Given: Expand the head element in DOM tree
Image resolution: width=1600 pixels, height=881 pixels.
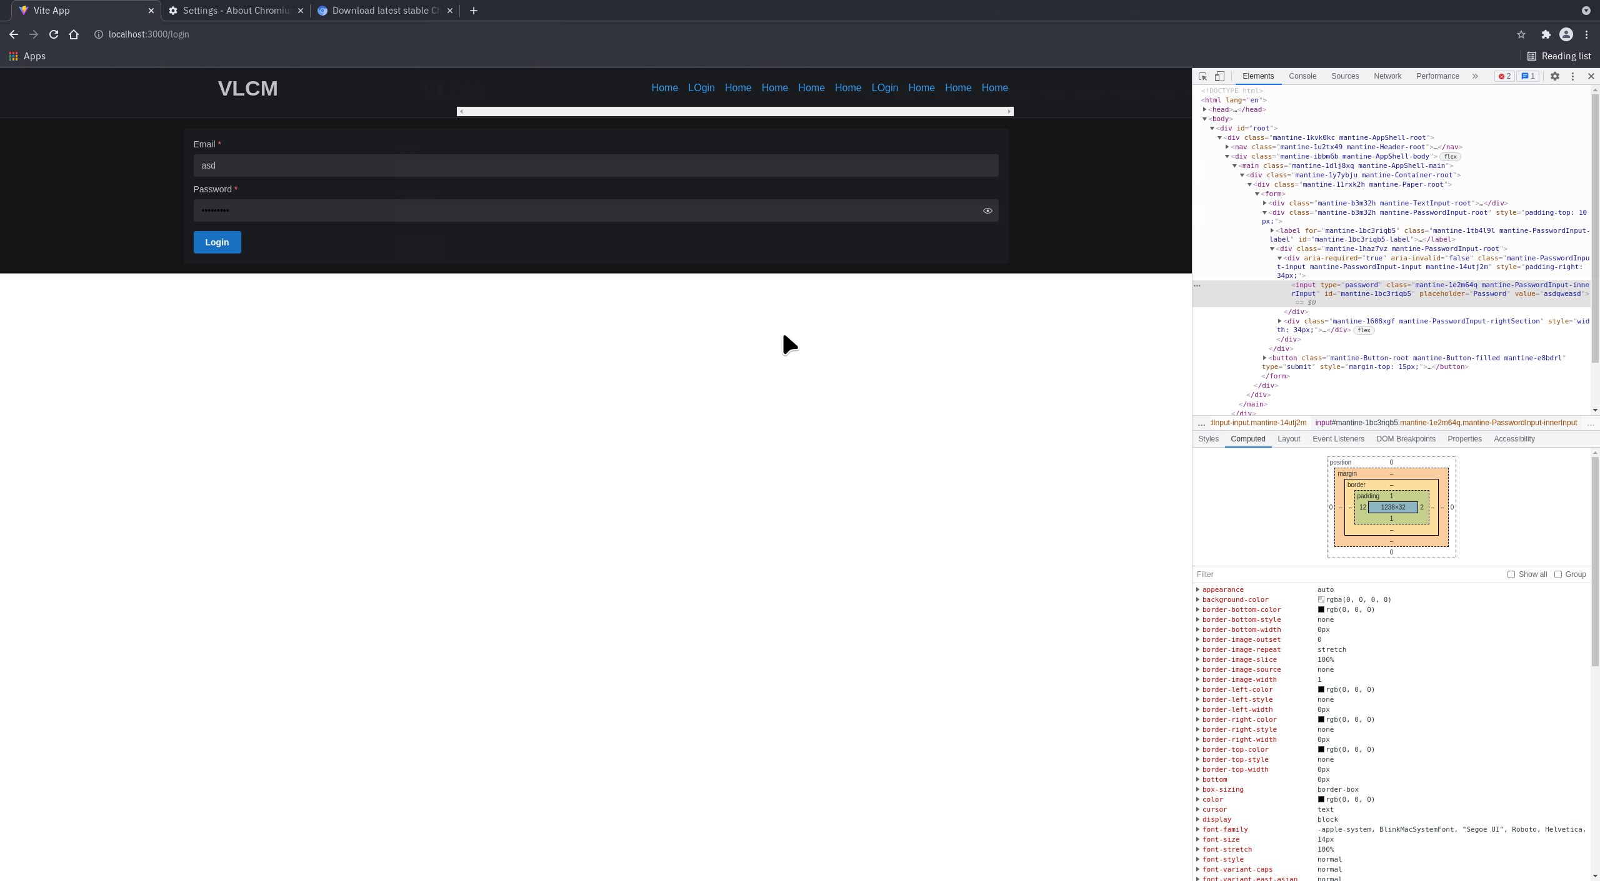Looking at the screenshot, I should [x=1204, y=109].
